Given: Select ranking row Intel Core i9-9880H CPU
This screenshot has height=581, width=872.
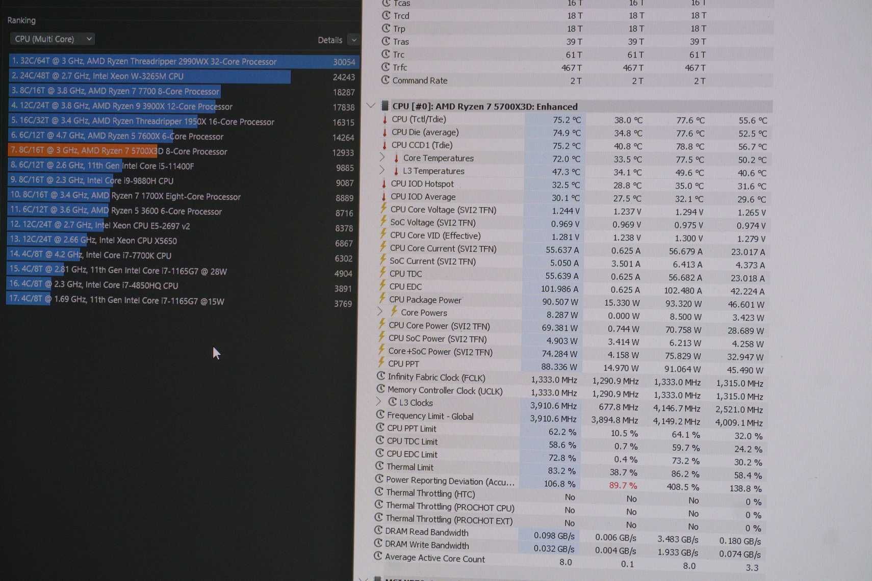Looking at the screenshot, I should pyautogui.click(x=183, y=181).
